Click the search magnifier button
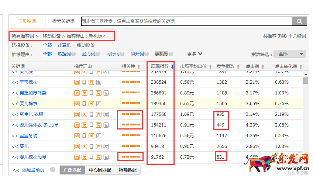 (x=300, y=21)
